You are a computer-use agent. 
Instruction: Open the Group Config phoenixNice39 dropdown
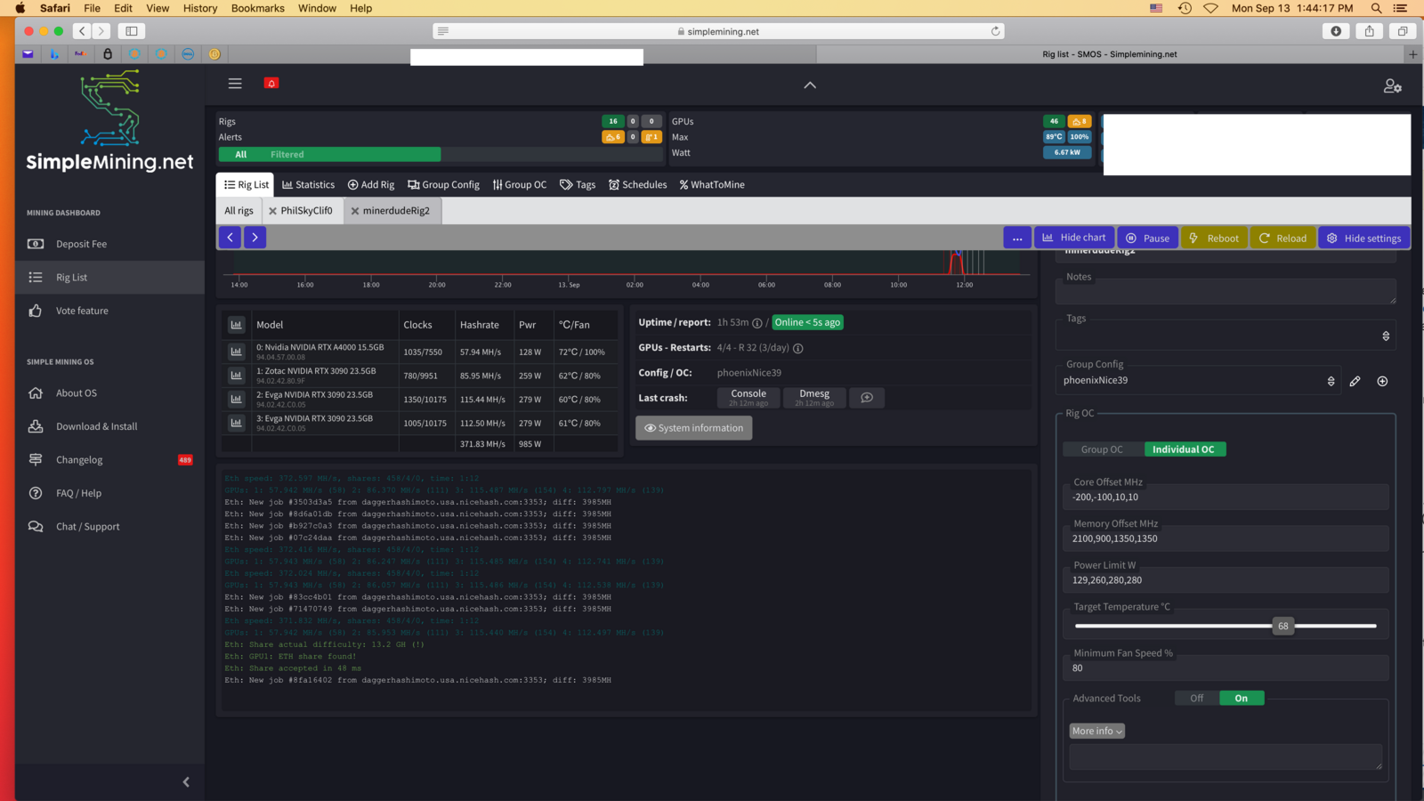click(1199, 381)
